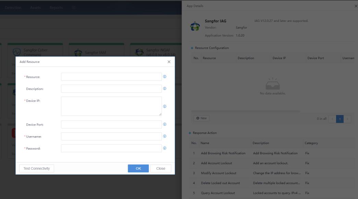This screenshot has width=358, height=199.
Task: Click the info icon beside Password field
Action: click(165, 148)
